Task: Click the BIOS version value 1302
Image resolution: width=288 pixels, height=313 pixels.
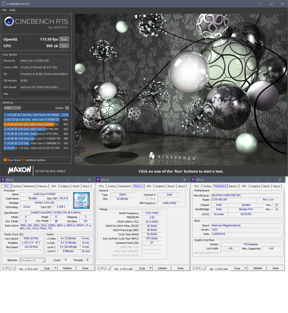Action: coord(246,230)
